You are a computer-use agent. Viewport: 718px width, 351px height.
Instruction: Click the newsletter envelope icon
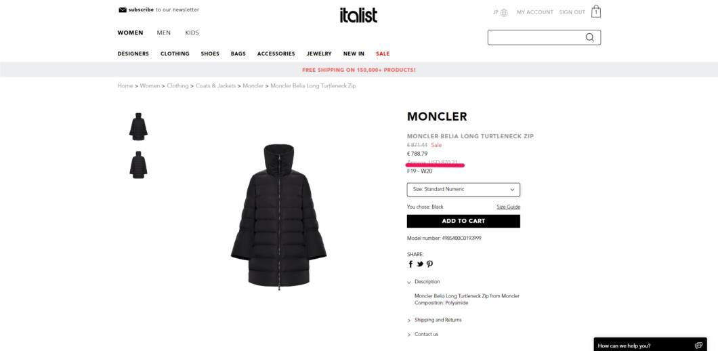point(122,9)
